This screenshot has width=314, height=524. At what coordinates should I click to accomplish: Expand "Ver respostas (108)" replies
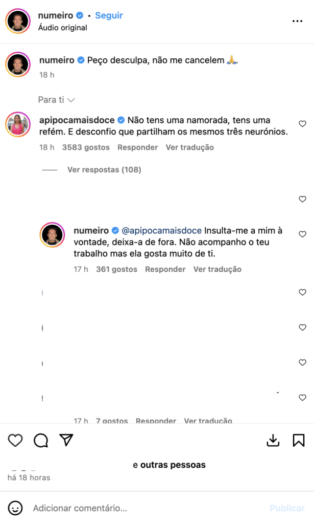(x=104, y=170)
